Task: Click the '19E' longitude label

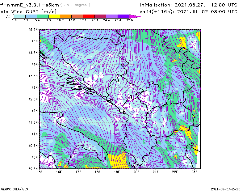Action: pos(117,172)
